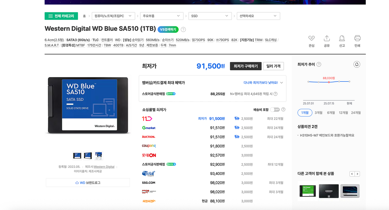Viewport: 389px width, 210px height.
Task: Click the 롯데ON price 92,570원
Action: point(218,155)
